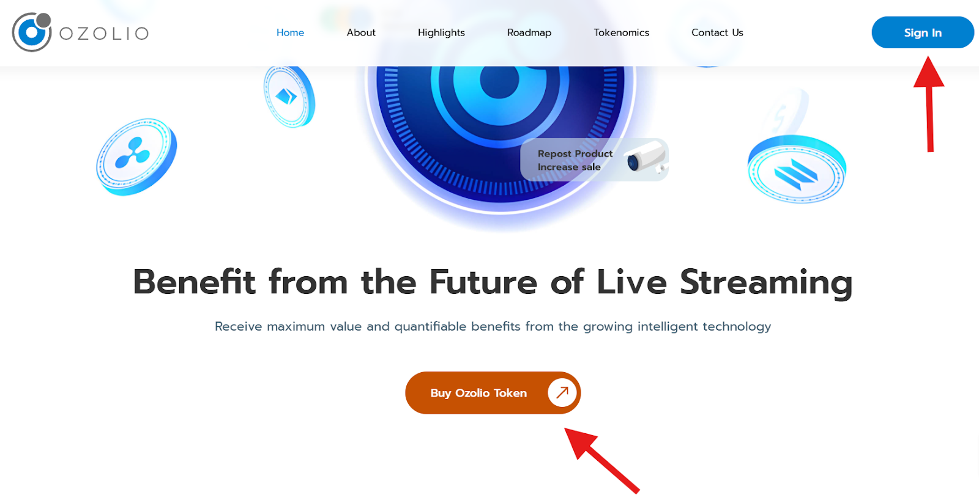Open the About menu item

coord(361,32)
